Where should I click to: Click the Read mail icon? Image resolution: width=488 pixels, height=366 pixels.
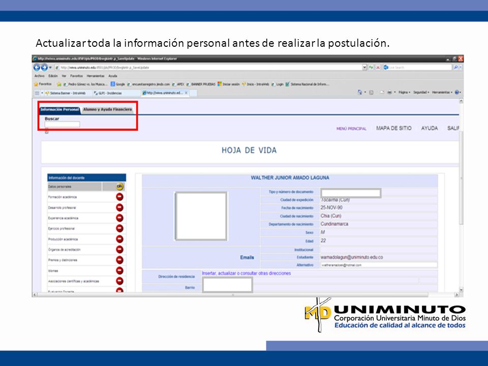[x=382, y=93]
